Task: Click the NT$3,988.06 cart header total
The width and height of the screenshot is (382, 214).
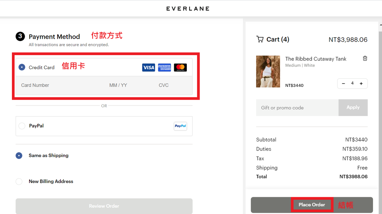Action: tap(348, 40)
